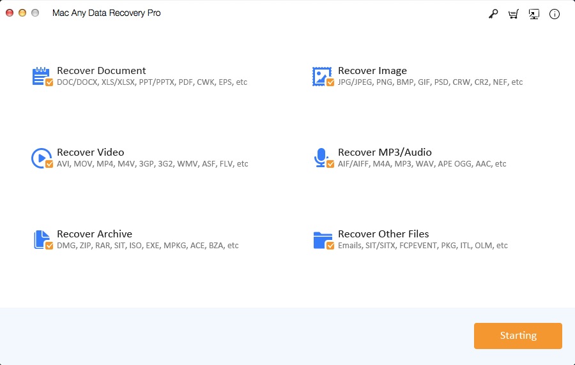Open the purchase shopping cart icon

[x=513, y=14]
